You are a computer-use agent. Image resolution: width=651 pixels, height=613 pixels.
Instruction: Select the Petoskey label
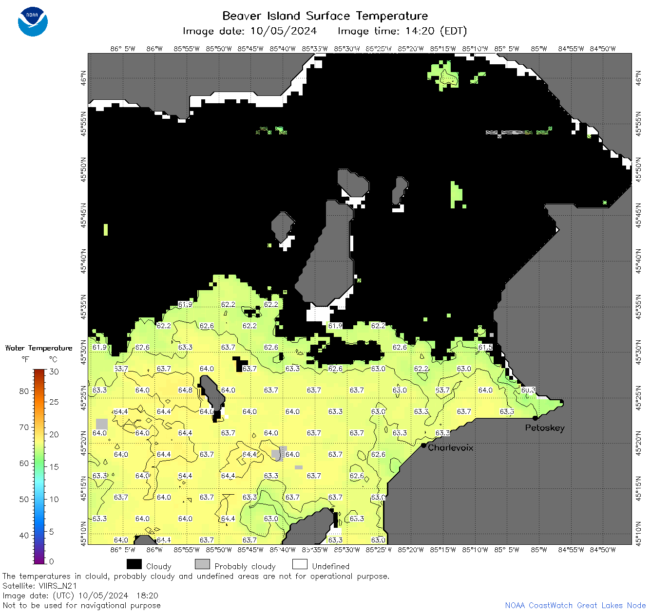(545, 428)
